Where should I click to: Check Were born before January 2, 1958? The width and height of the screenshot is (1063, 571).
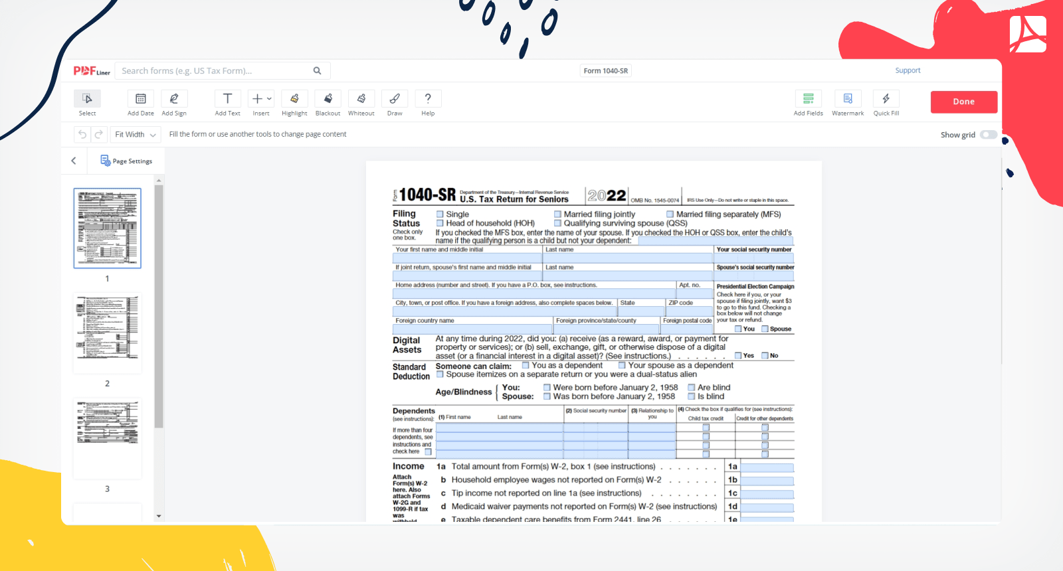pos(547,388)
